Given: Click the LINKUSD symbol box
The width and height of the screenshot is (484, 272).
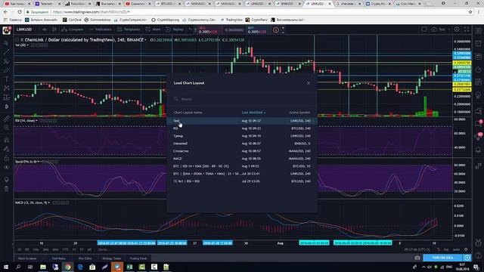Looking at the screenshot, I should [x=25, y=29].
